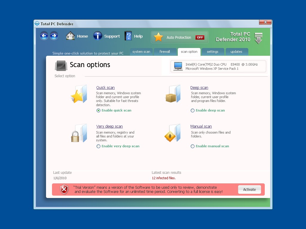The width and height of the screenshot is (306, 229).
Task: Open the settings tab
Action: (213, 52)
